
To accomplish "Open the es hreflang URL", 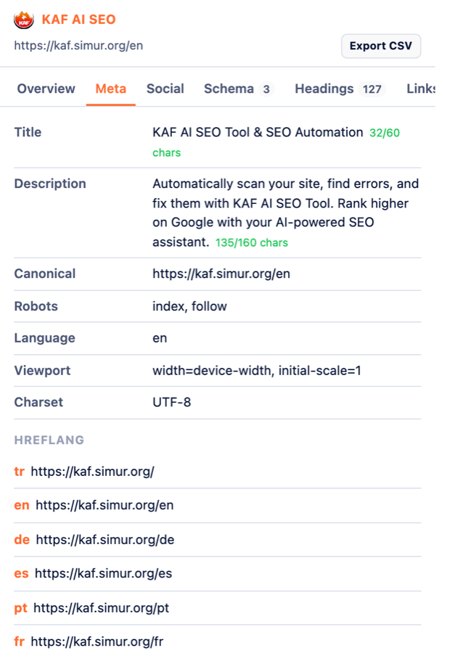I will [103, 573].
